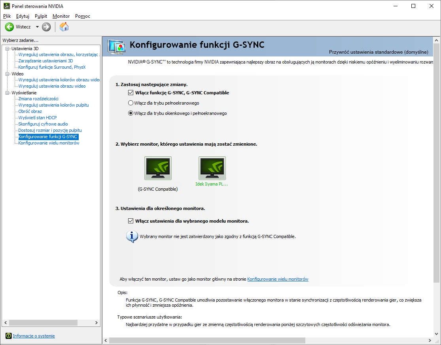Viewport: 441px width, 345px height.
Task: Click main panel scroll right arrow
Action: tap(430, 341)
